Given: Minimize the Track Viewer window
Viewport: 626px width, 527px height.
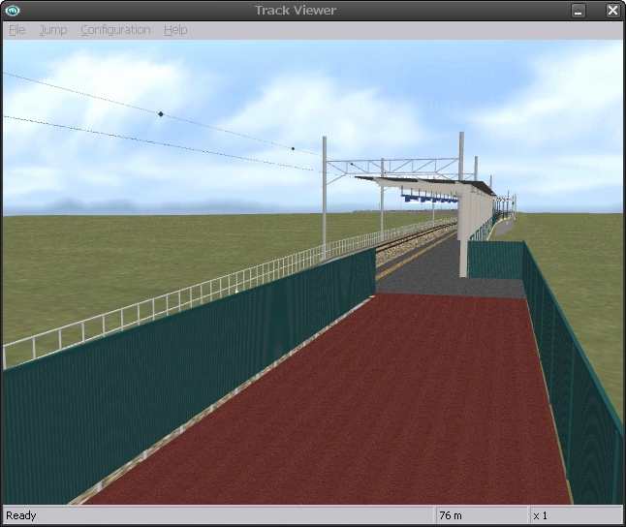Looking at the screenshot, I should click(579, 11).
